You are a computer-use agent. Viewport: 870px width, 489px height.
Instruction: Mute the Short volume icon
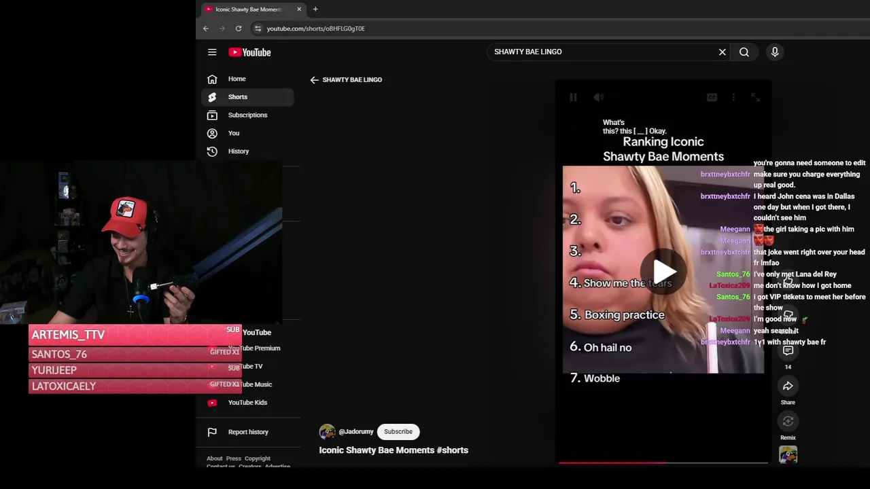point(598,98)
